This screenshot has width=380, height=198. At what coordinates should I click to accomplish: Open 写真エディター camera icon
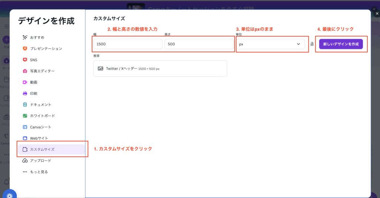[25, 71]
